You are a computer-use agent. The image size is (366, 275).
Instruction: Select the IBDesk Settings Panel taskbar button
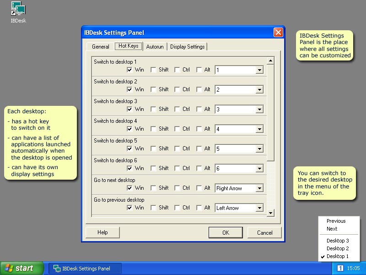coord(85,269)
